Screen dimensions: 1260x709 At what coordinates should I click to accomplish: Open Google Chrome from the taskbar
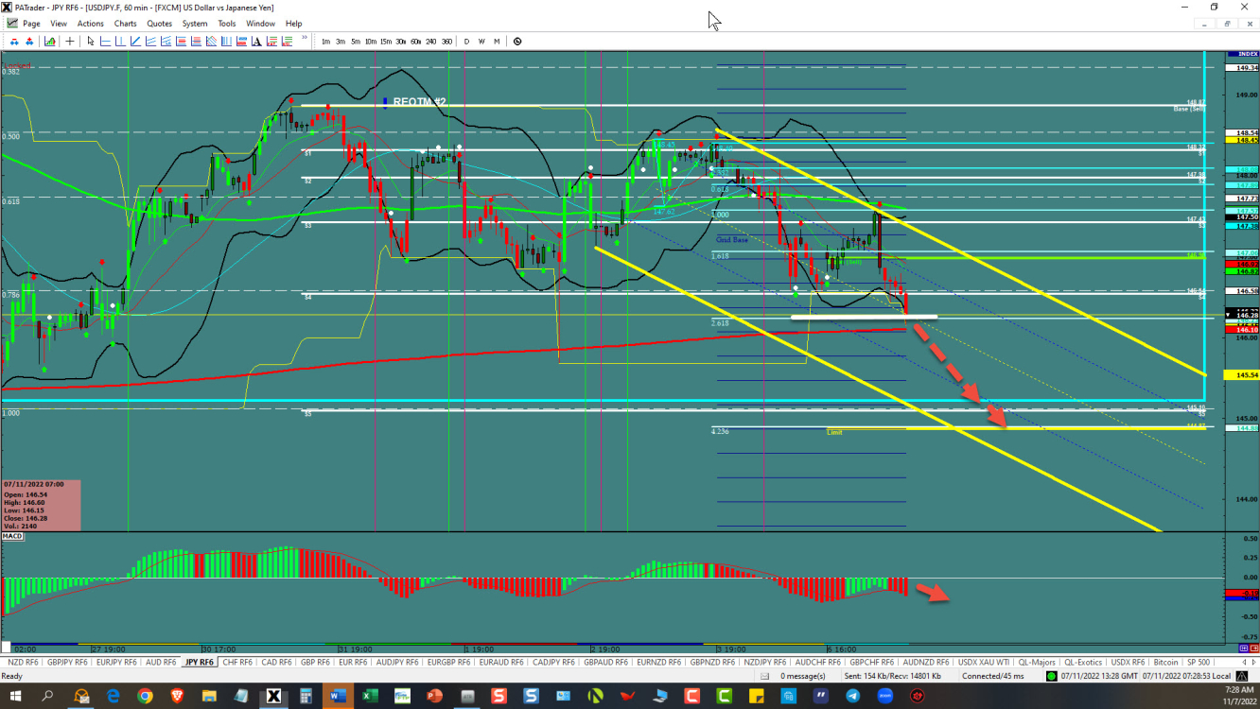145,697
